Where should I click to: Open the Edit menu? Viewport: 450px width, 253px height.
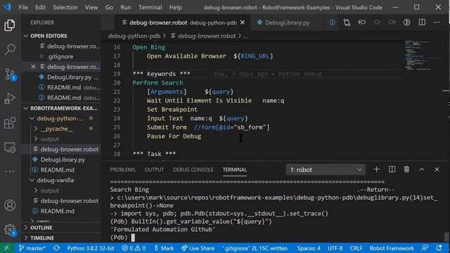point(41,7)
